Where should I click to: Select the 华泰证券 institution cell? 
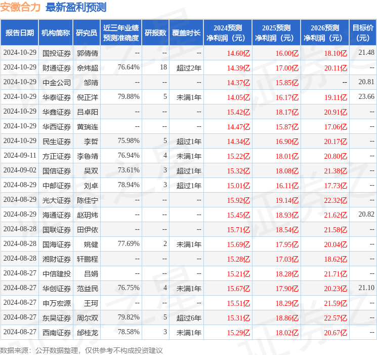(57, 97)
